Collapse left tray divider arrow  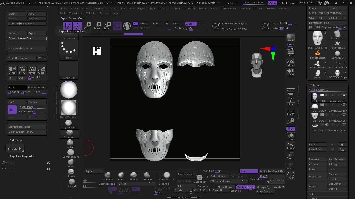click(x=56, y=103)
